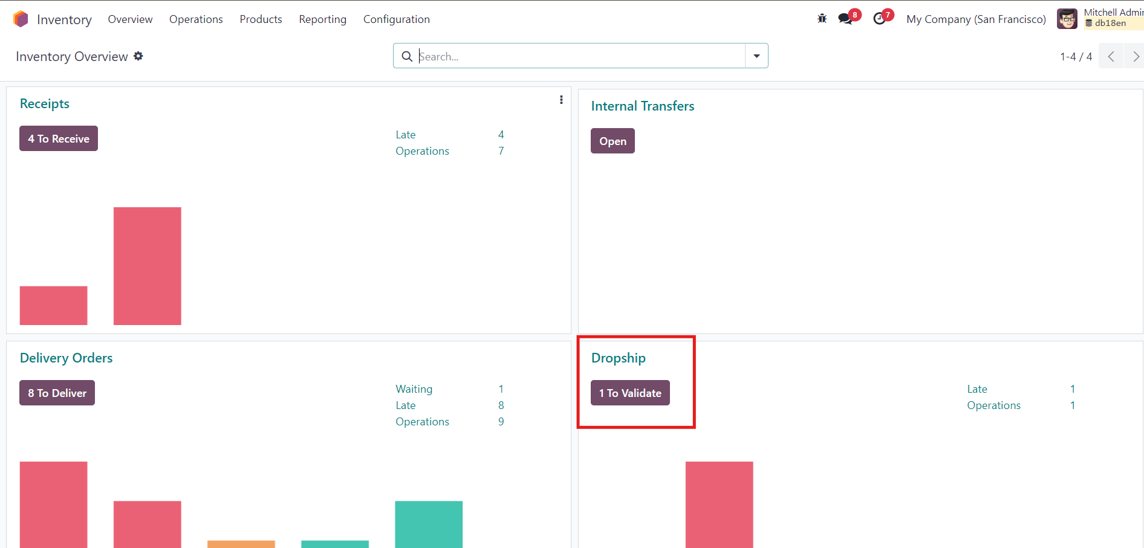The image size is (1144, 548).
Task: Click the 1 To Validate button
Action: pyautogui.click(x=630, y=393)
